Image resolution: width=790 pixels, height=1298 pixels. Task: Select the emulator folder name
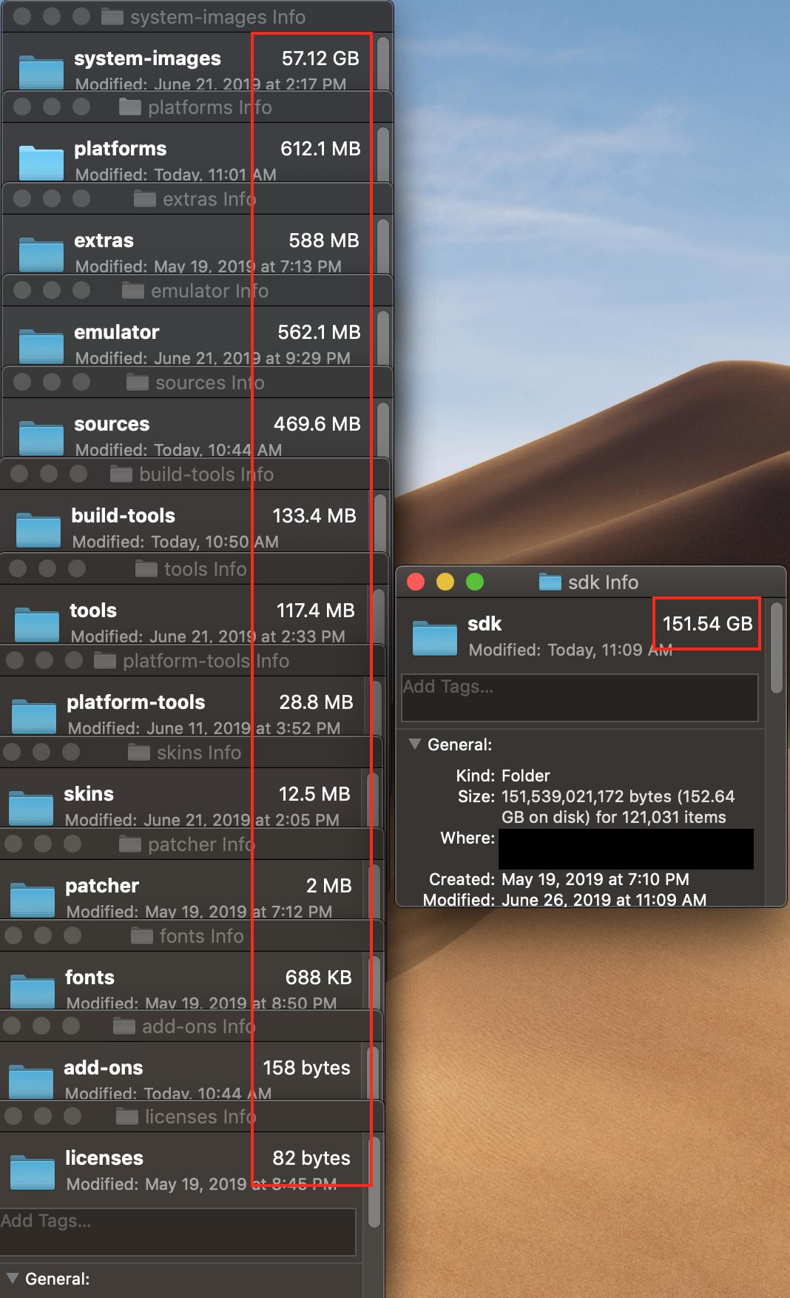117,332
